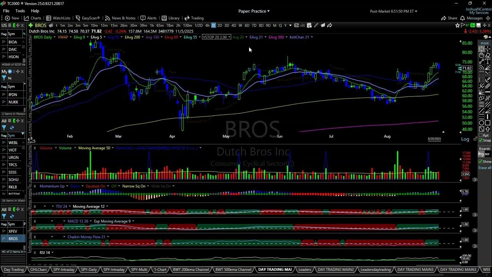Click the filter funnel in My watchlist panel
Image resolution: width=492 pixels, height=277 pixels.
click(4, 78)
